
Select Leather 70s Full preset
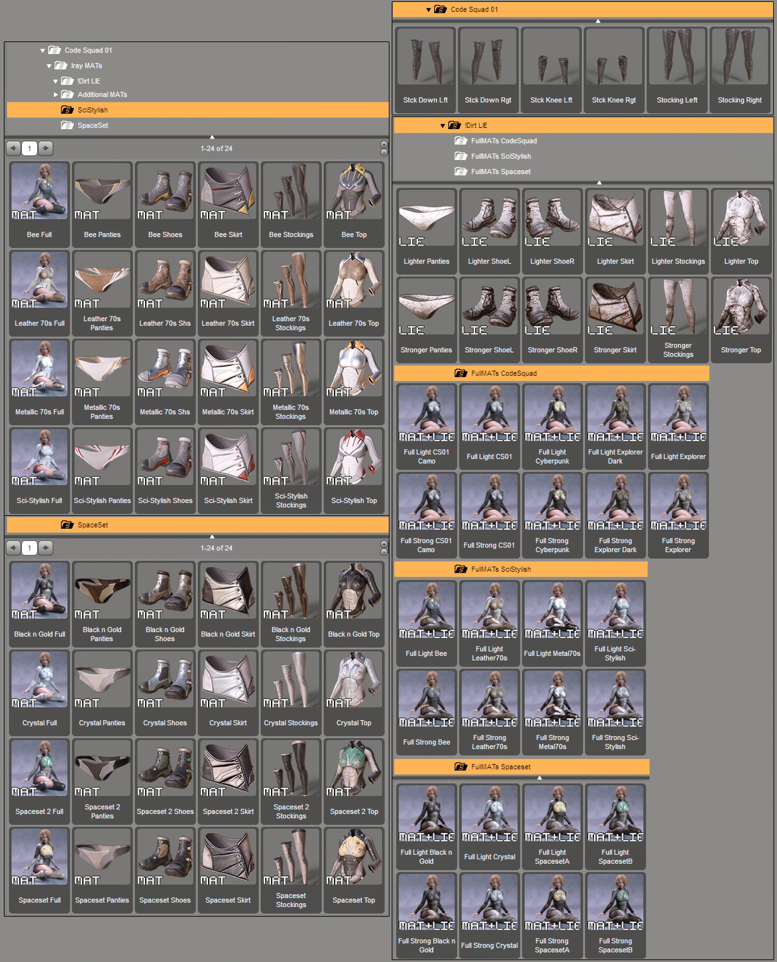click(39, 293)
